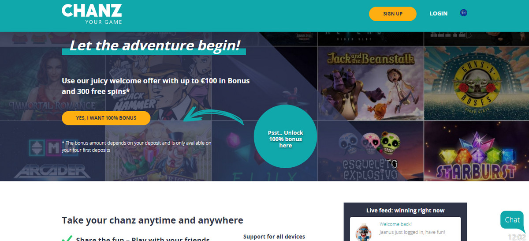Open the LOGIN link

(x=439, y=14)
